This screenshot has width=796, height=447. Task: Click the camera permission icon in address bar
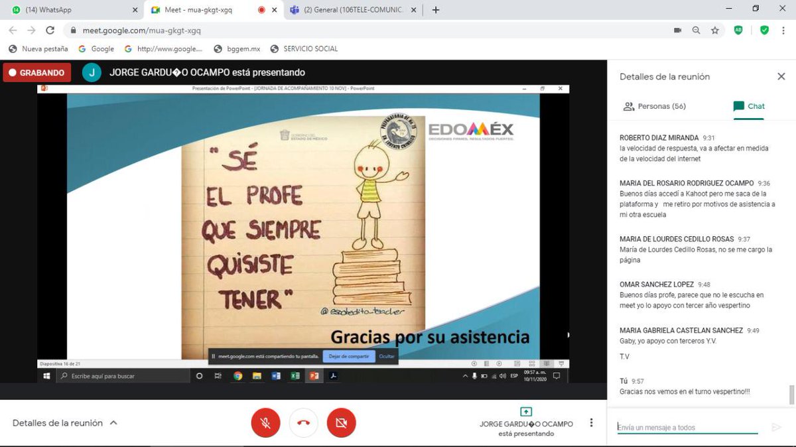tap(677, 30)
